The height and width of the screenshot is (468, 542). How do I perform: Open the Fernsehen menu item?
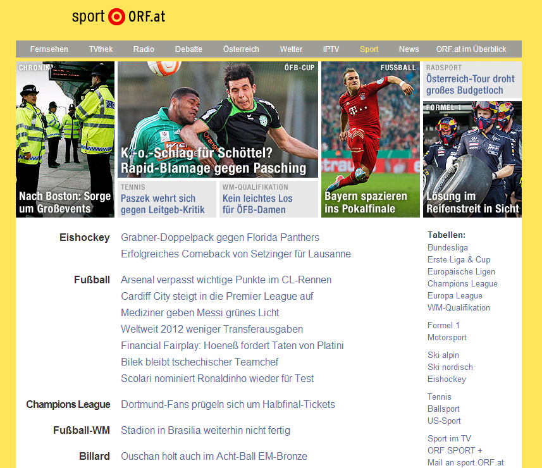pyautogui.click(x=49, y=49)
